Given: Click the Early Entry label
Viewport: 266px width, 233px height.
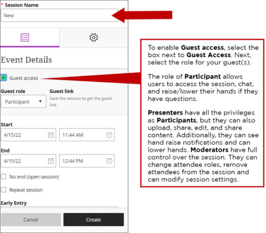Looking at the screenshot, I should [x=14, y=203].
